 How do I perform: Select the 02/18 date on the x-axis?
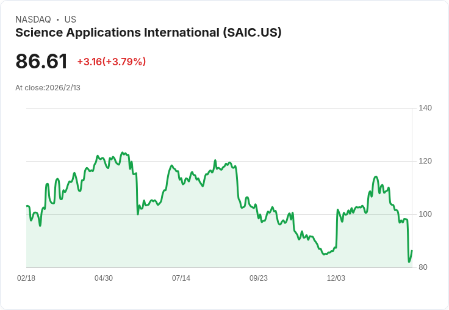pos(26,278)
